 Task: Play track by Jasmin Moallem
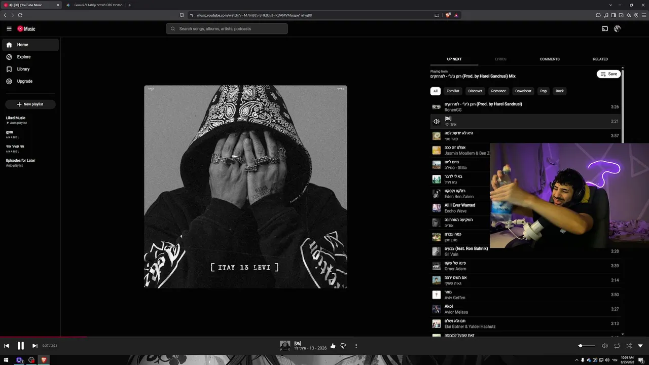(x=460, y=151)
